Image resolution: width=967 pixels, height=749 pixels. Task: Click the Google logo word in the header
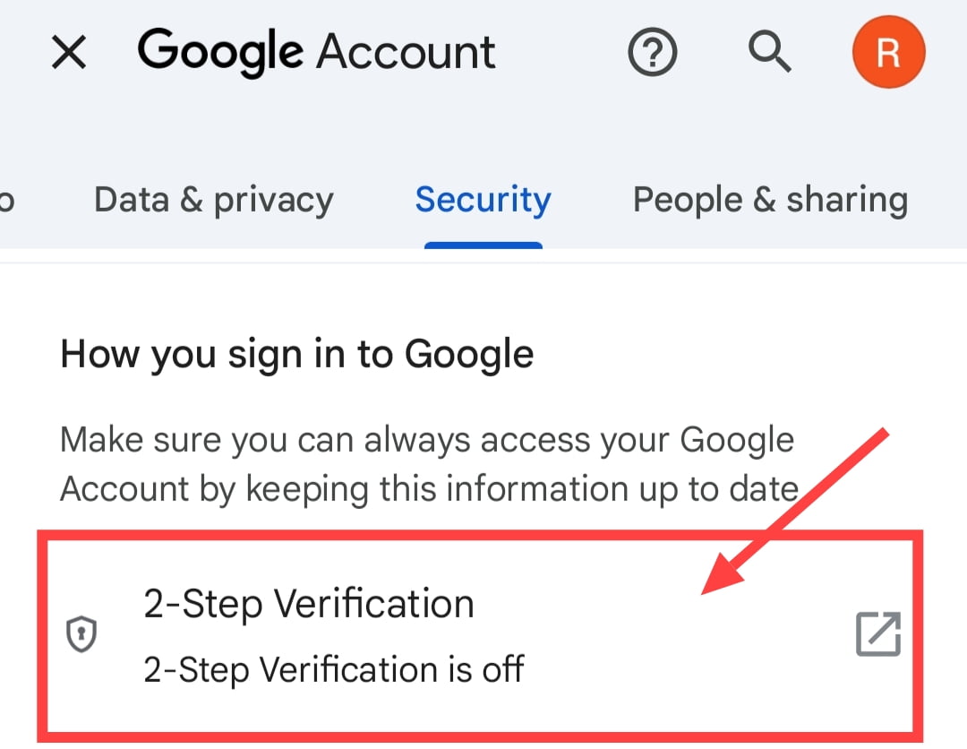(x=220, y=52)
